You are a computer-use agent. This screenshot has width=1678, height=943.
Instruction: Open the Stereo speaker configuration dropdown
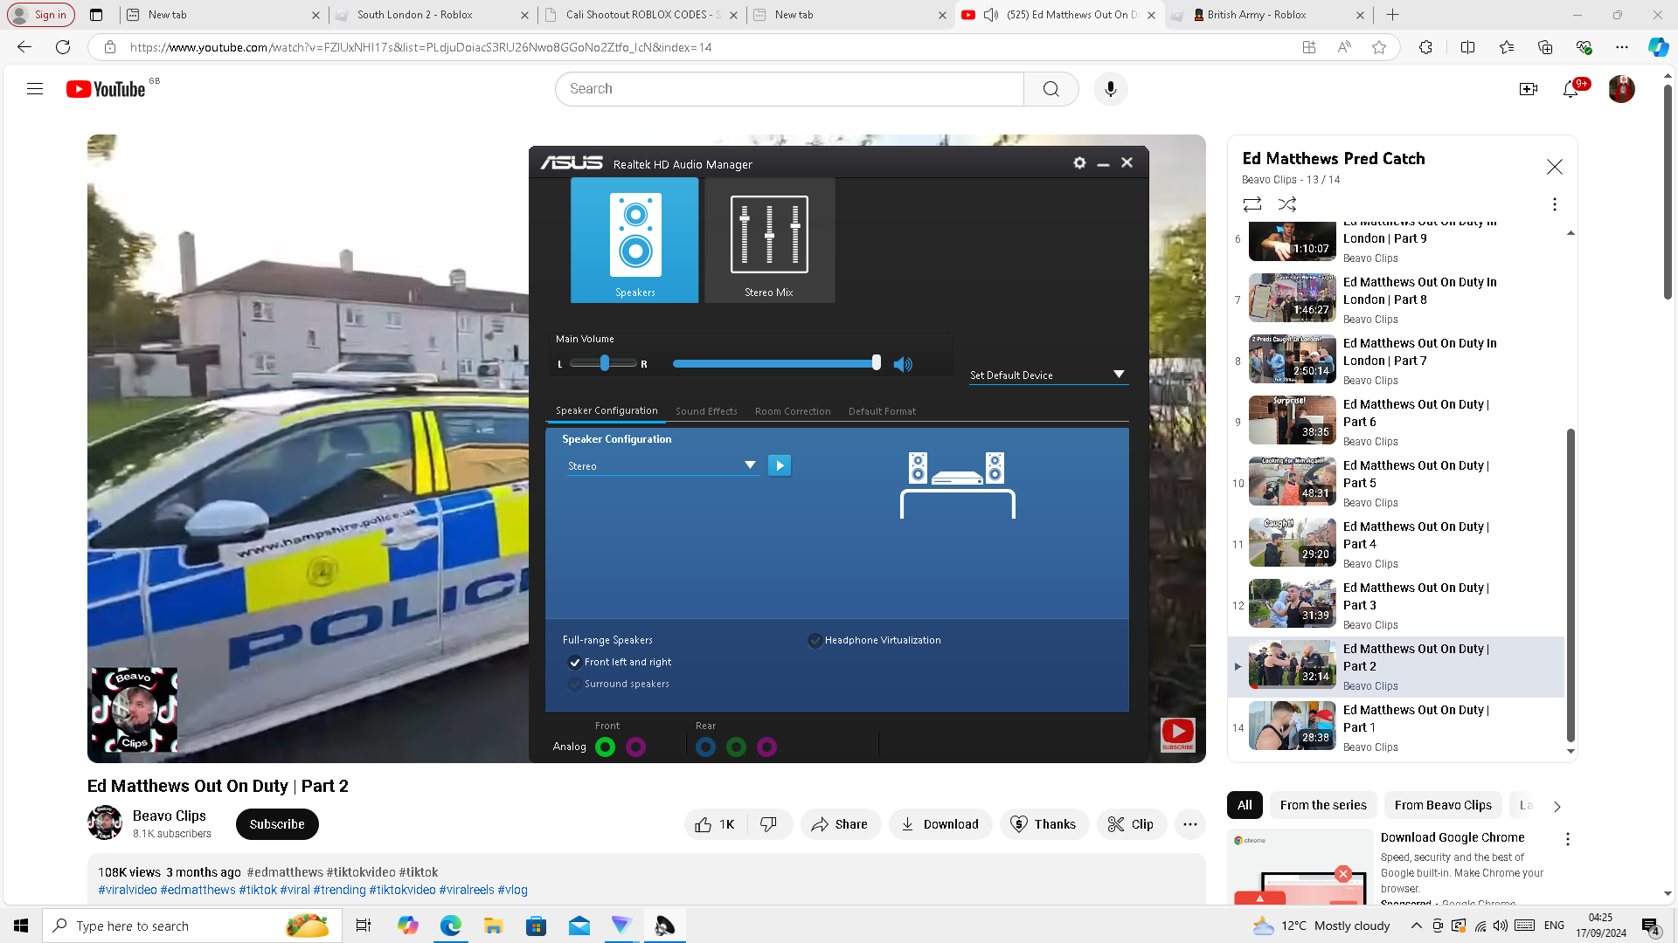coord(662,465)
